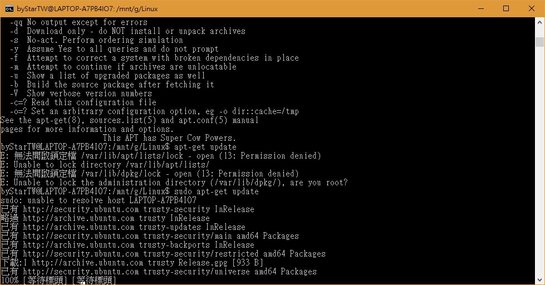Click the scrollbar up arrow

539,22
